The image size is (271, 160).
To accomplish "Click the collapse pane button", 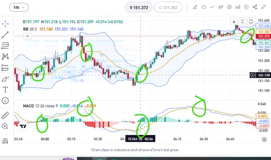I will pyautogui.click(x=242, y=22).
